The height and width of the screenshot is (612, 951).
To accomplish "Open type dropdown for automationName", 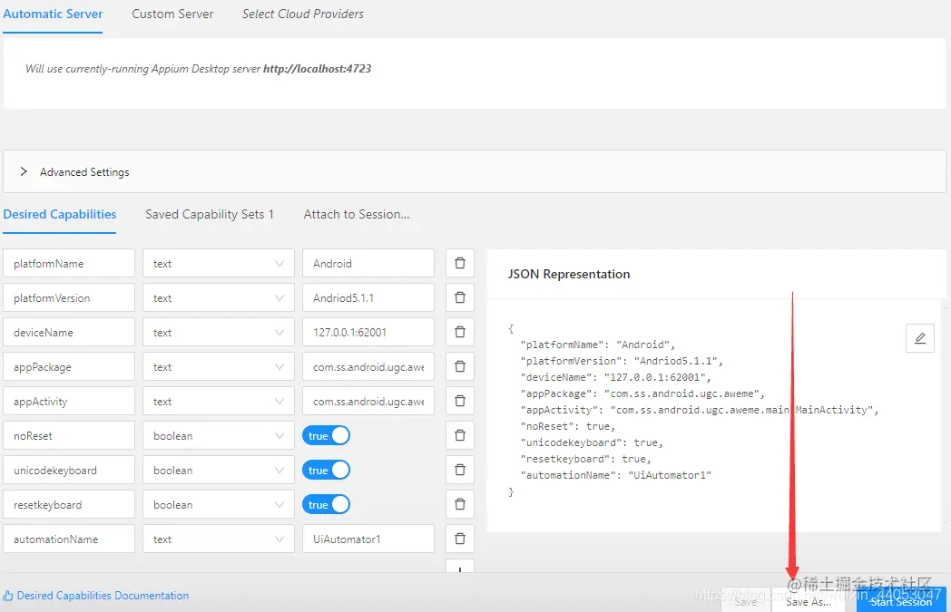I will pyautogui.click(x=219, y=539).
